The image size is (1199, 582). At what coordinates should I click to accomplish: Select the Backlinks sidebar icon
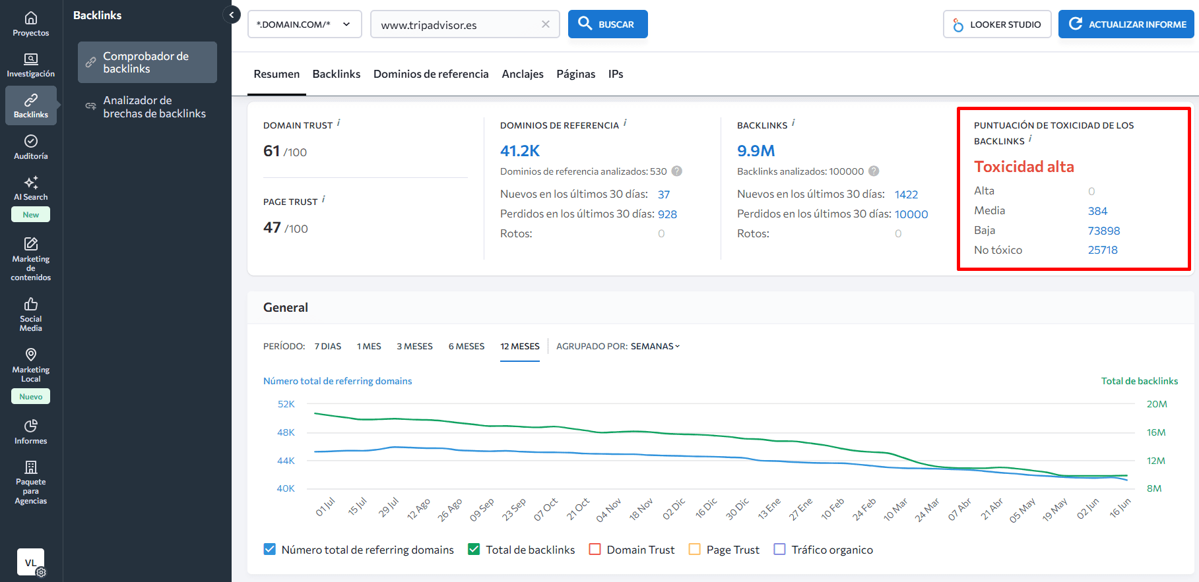tap(31, 106)
